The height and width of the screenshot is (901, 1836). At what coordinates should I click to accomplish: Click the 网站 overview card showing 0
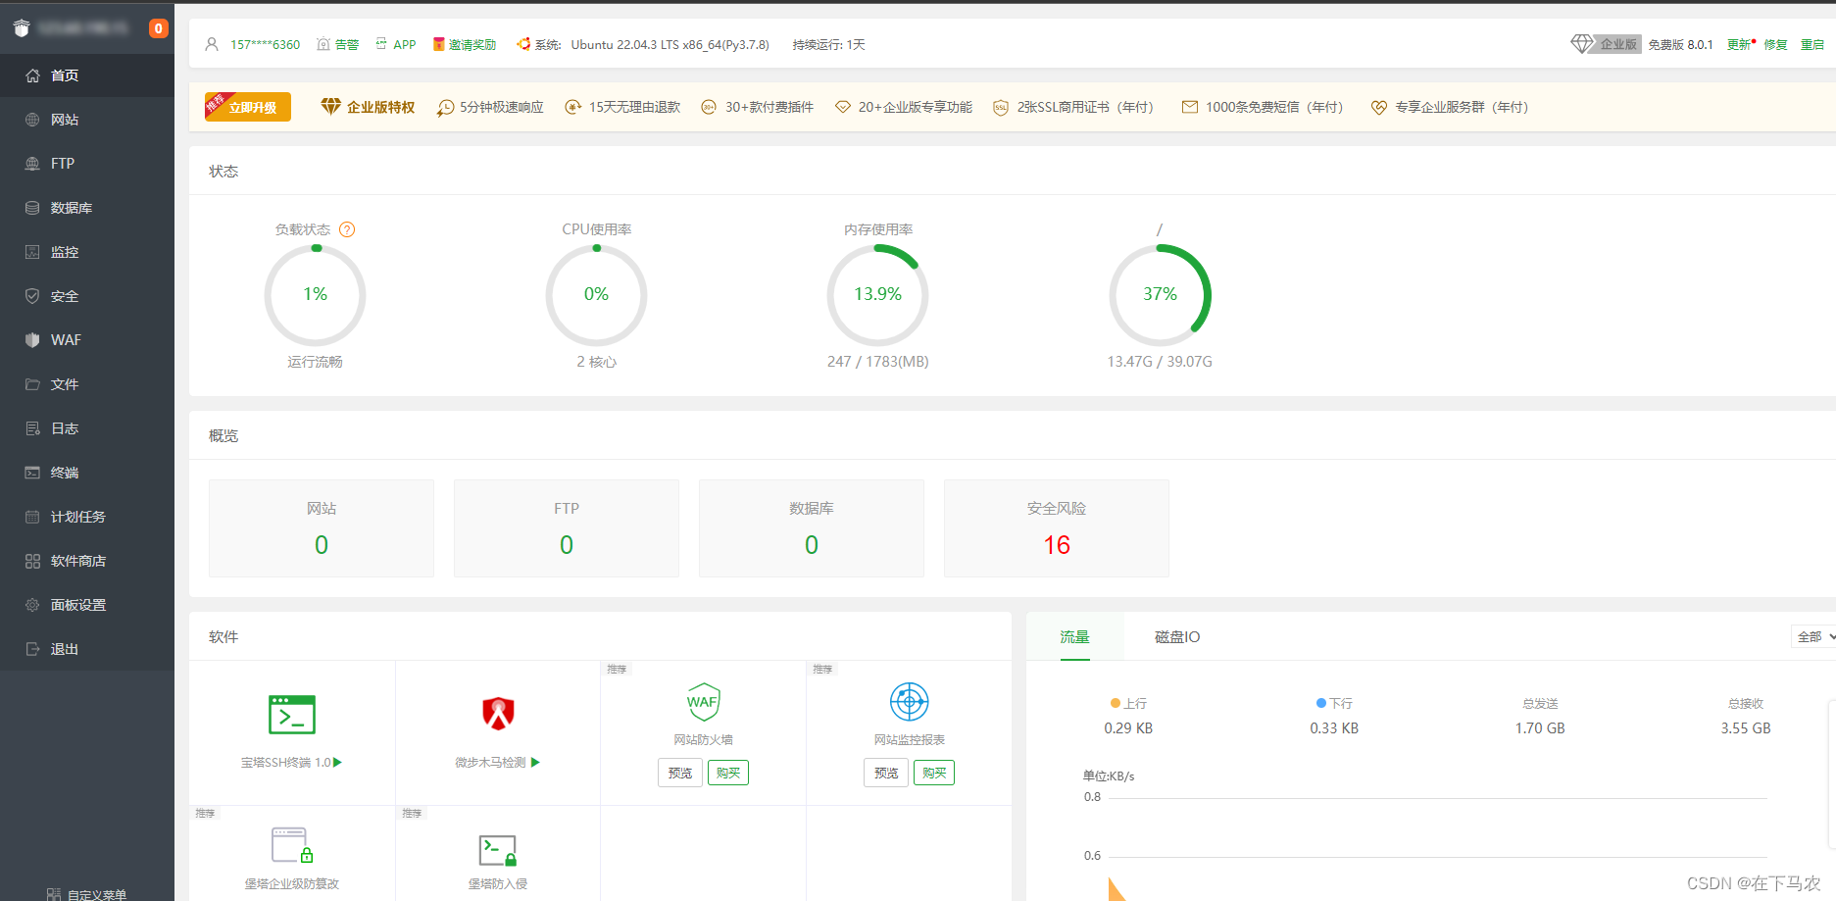coord(322,528)
